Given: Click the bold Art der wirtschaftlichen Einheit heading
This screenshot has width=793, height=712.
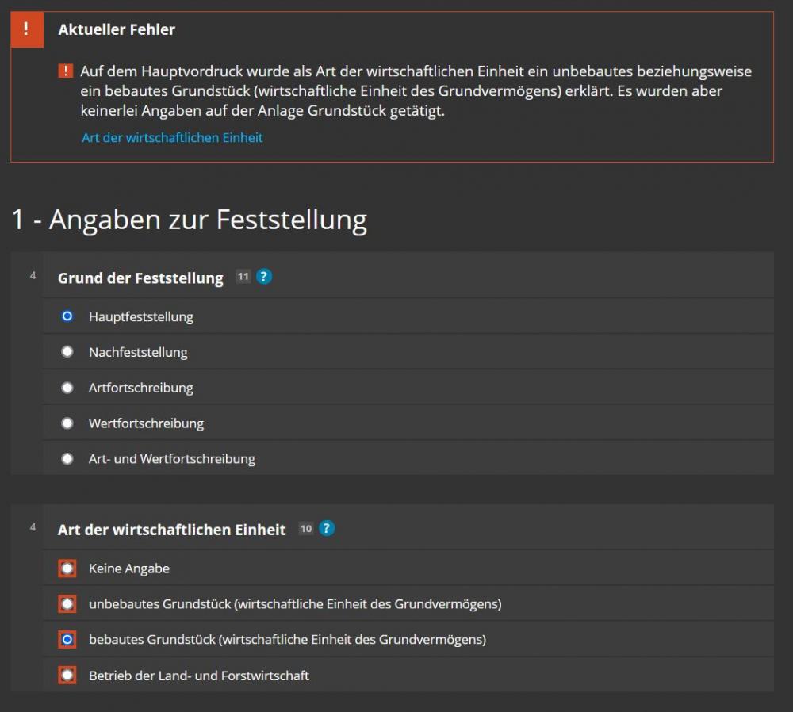Looking at the screenshot, I should tap(171, 530).
